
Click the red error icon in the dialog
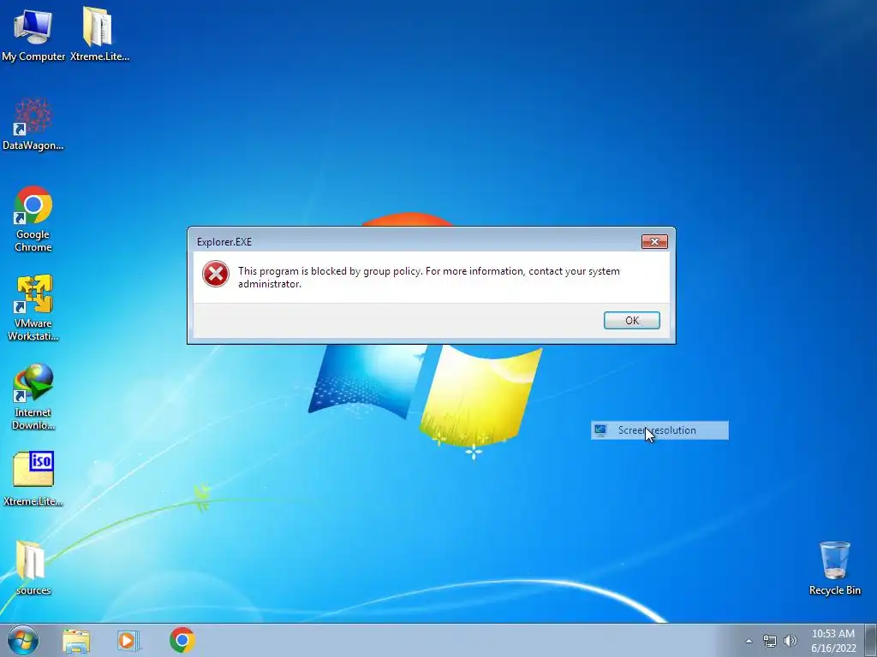216,275
